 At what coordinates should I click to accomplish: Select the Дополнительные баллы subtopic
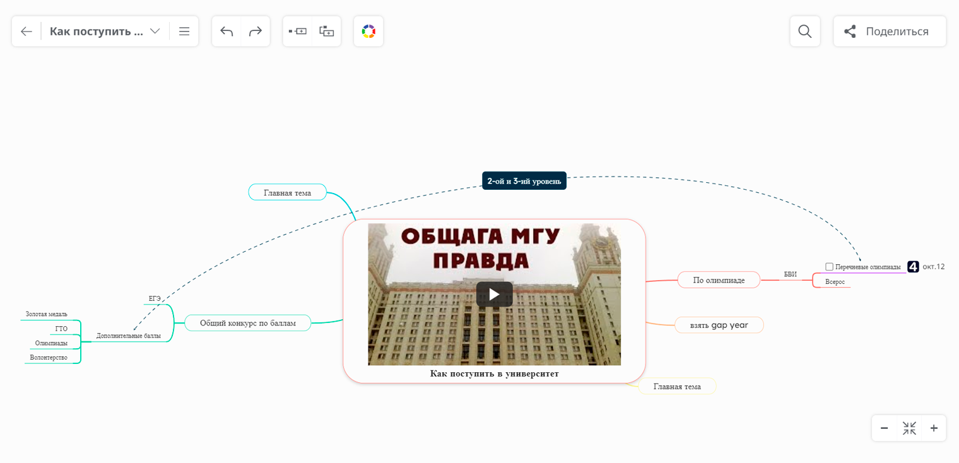[129, 336]
